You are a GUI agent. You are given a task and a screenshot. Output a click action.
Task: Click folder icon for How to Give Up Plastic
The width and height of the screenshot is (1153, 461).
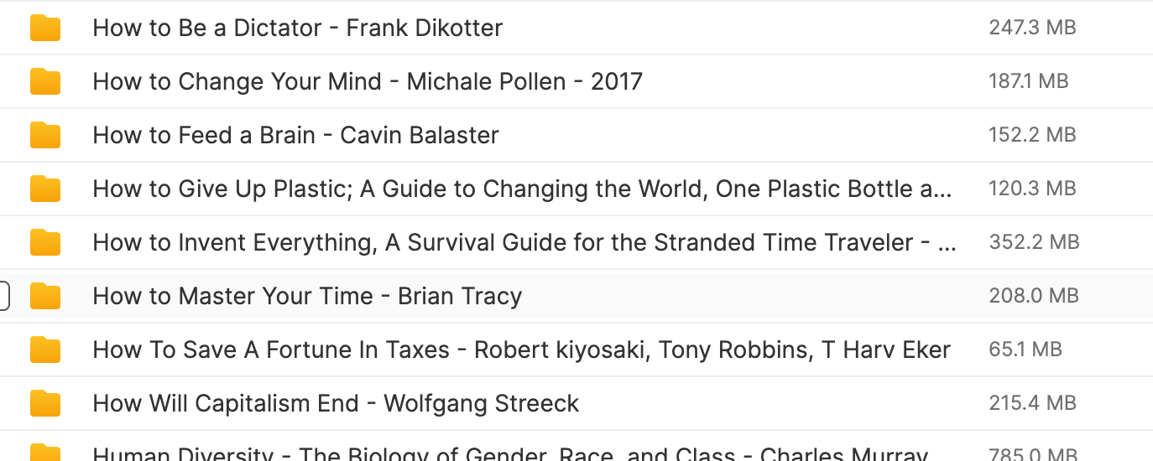[x=45, y=189]
